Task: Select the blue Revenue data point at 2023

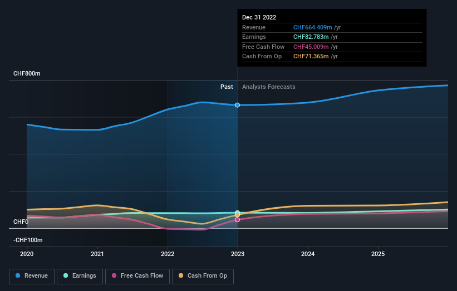Action: coord(238,105)
